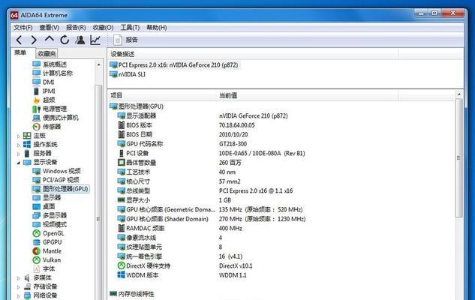
Task: Open the 文件(F) menu
Action: tap(23, 28)
